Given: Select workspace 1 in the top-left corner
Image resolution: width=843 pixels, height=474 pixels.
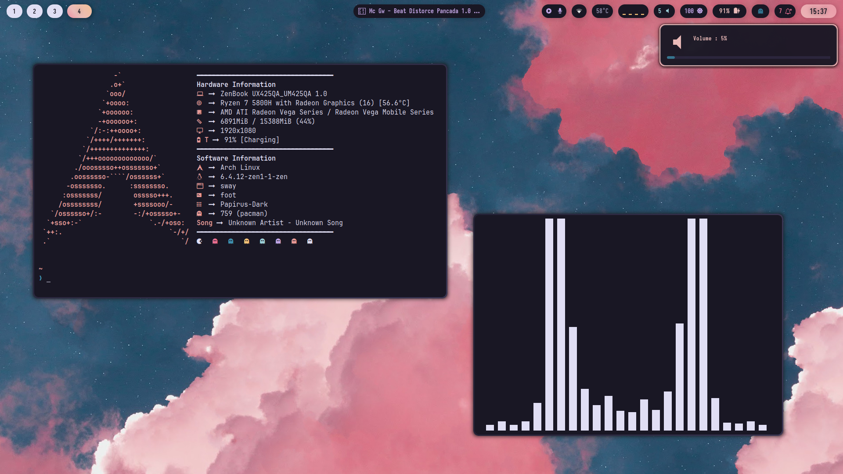Looking at the screenshot, I should coord(14,11).
